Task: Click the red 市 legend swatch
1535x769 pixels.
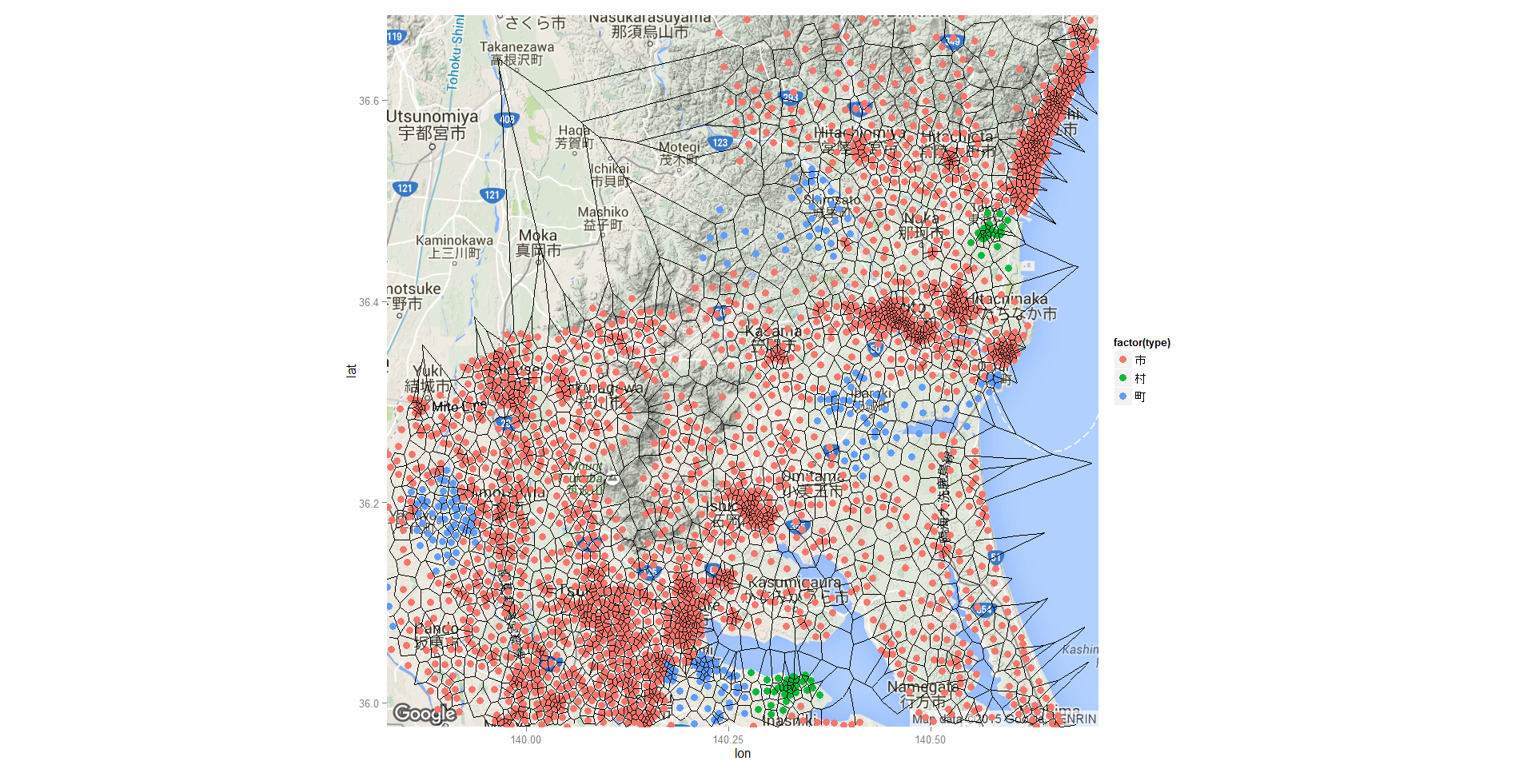Action: pyautogui.click(x=1122, y=360)
